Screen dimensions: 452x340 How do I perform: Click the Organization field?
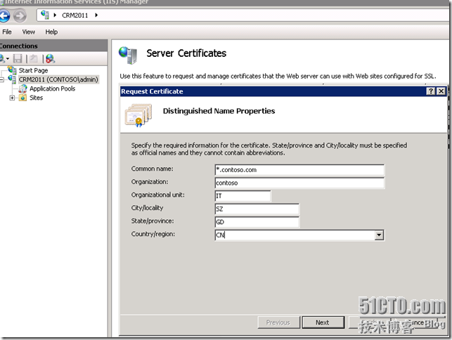(x=299, y=183)
